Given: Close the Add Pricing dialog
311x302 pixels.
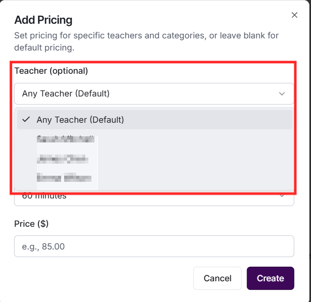Looking at the screenshot, I should click(x=294, y=15).
